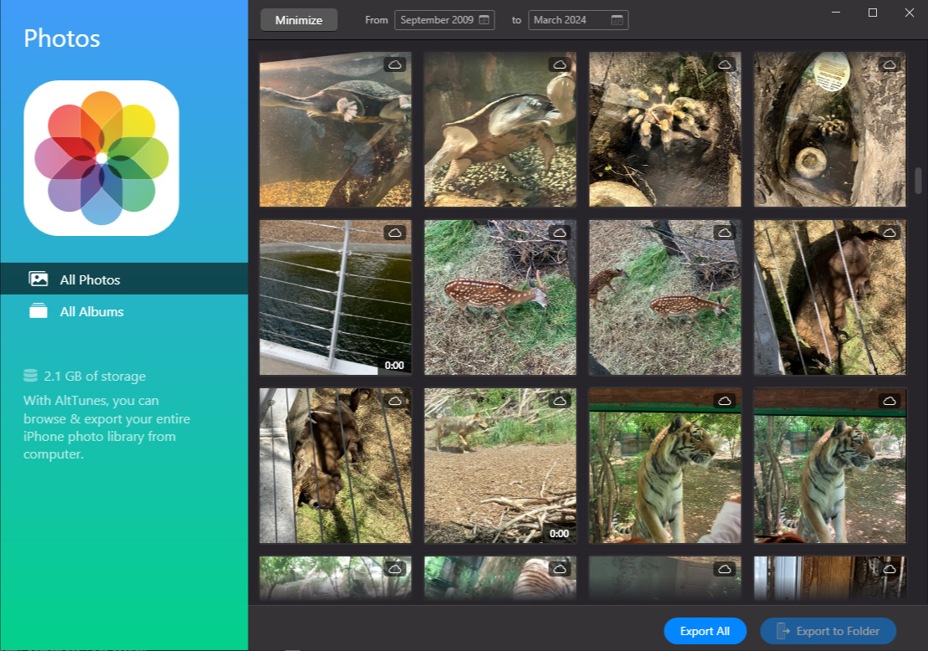Viewport: 928px width, 651px height.
Task: Click 0:00 duration on coyote video
Action: pyautogui.click(x=559, y=534)
